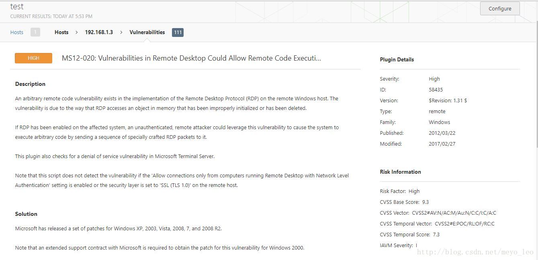
Task: Open the Hosts tab
Action: pyautogui.click(x=17, y=32)
